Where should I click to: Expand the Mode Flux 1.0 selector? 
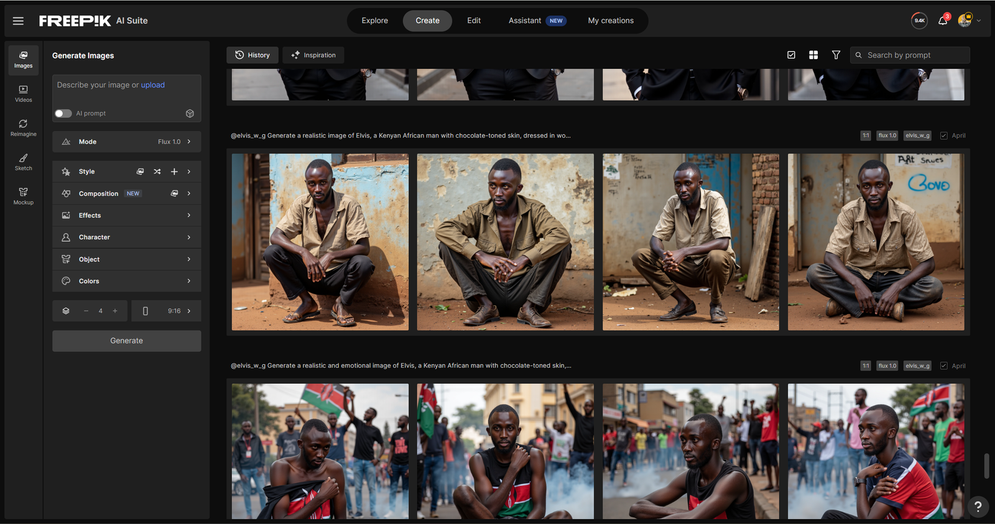(127, 142)
